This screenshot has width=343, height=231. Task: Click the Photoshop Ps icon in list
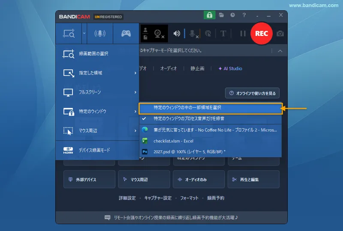tap(144, 151)
